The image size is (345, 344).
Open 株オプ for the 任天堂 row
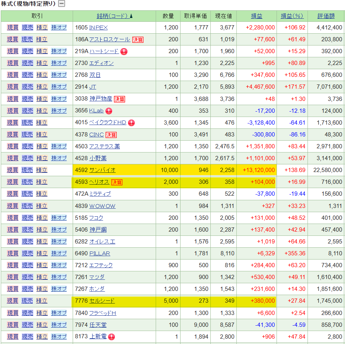click(59, 325)
